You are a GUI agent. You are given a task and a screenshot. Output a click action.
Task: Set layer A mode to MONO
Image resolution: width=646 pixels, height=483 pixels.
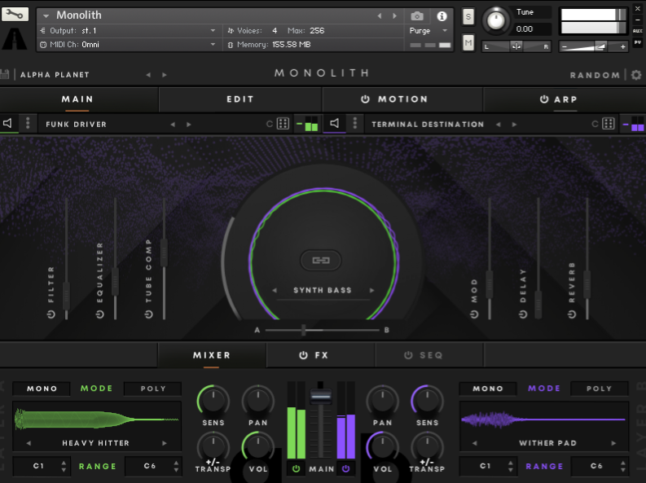point(42,389)
